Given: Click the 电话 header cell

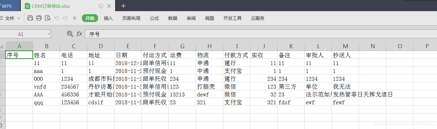Looking at the screenshot, I should point(74,55).
